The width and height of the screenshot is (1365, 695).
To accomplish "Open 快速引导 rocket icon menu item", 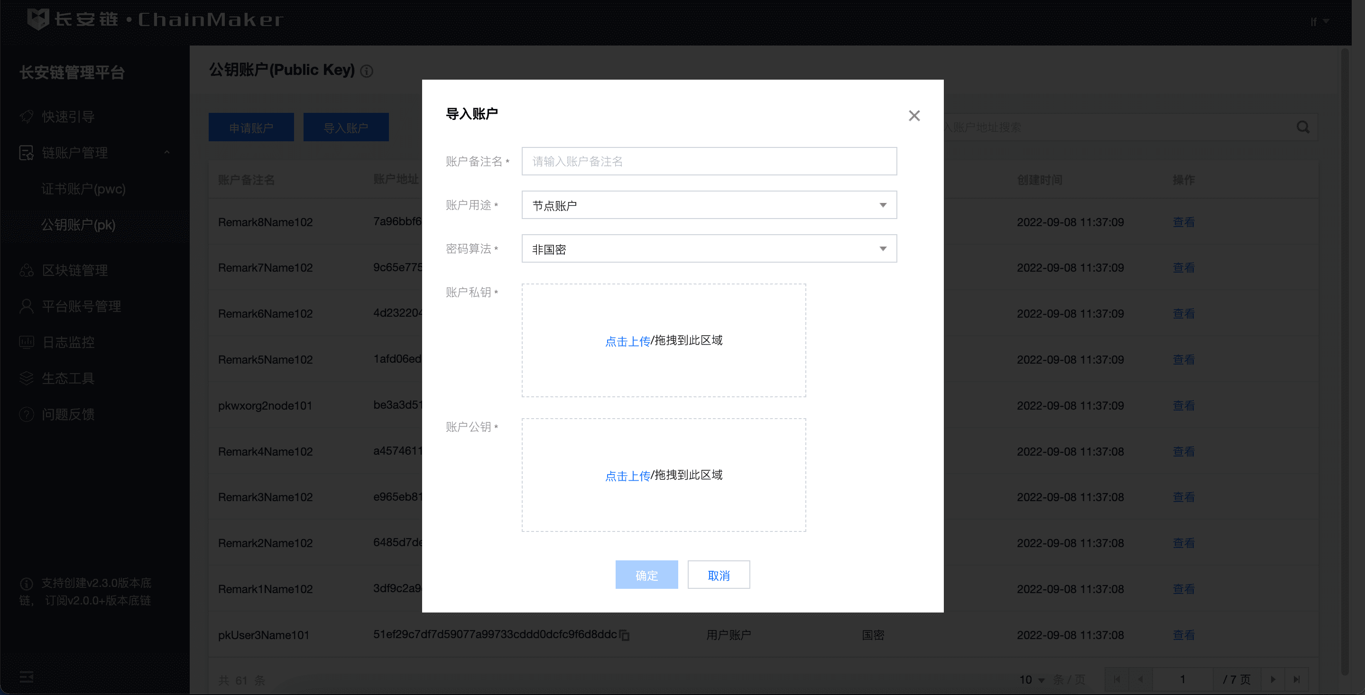I will [x=68, y=117].
